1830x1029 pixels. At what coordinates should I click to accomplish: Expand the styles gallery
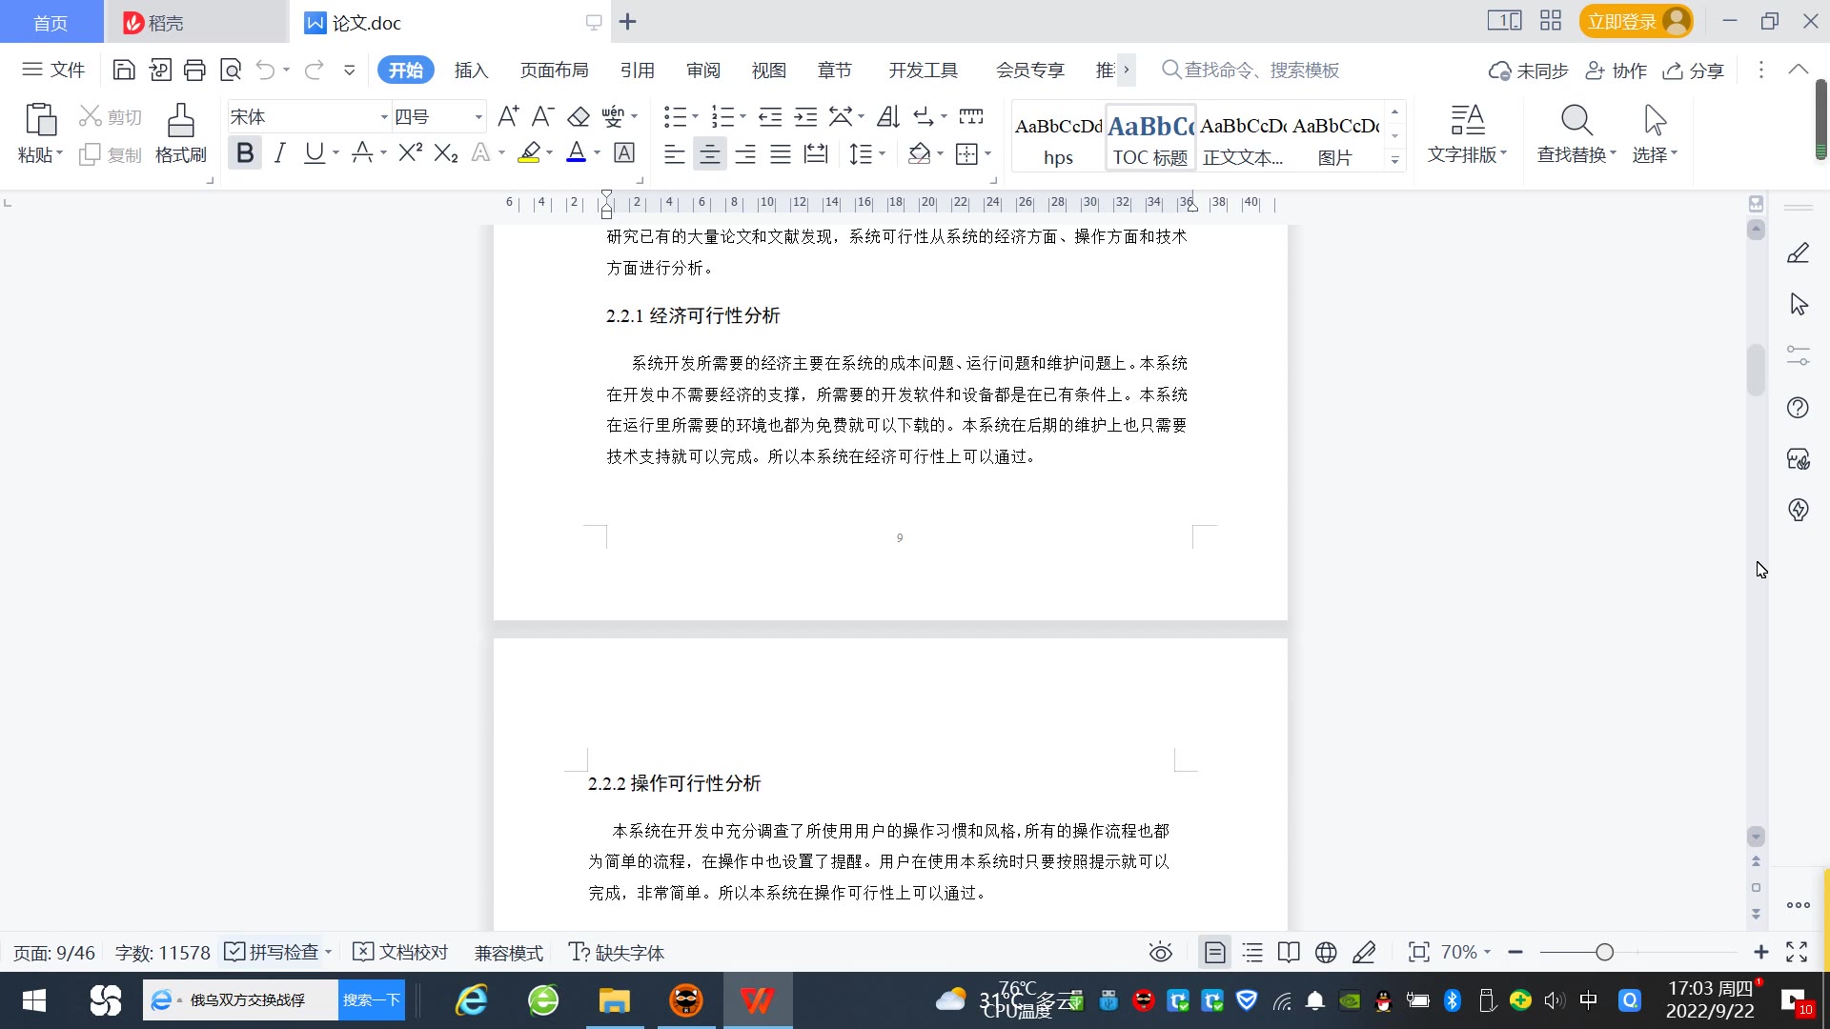point(1394,160)
